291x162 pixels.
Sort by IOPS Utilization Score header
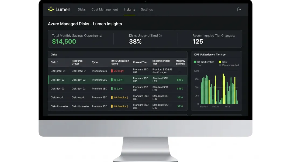point(120,62)
